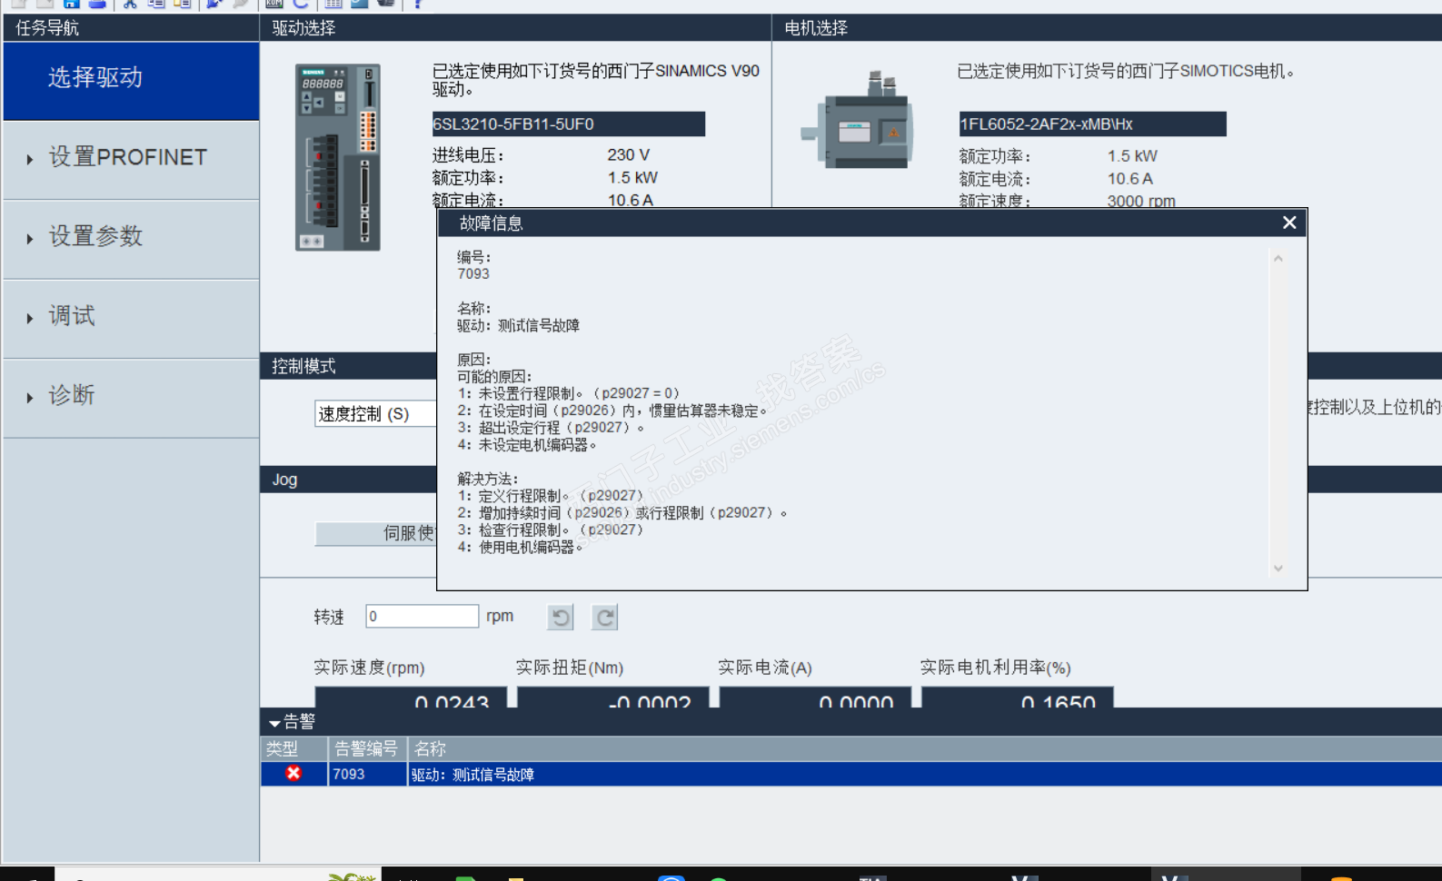Screen dimensions: 1442x881
Task: Click the motor 额定速度 value 3000 rpm
Action: pos(1141,201)
